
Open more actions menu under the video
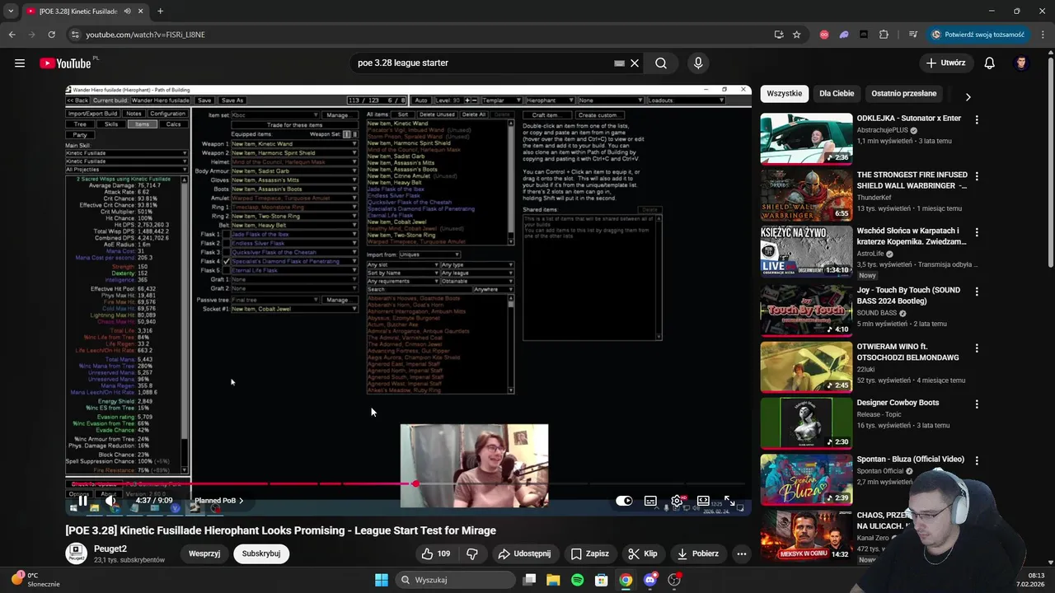(742, 553)
